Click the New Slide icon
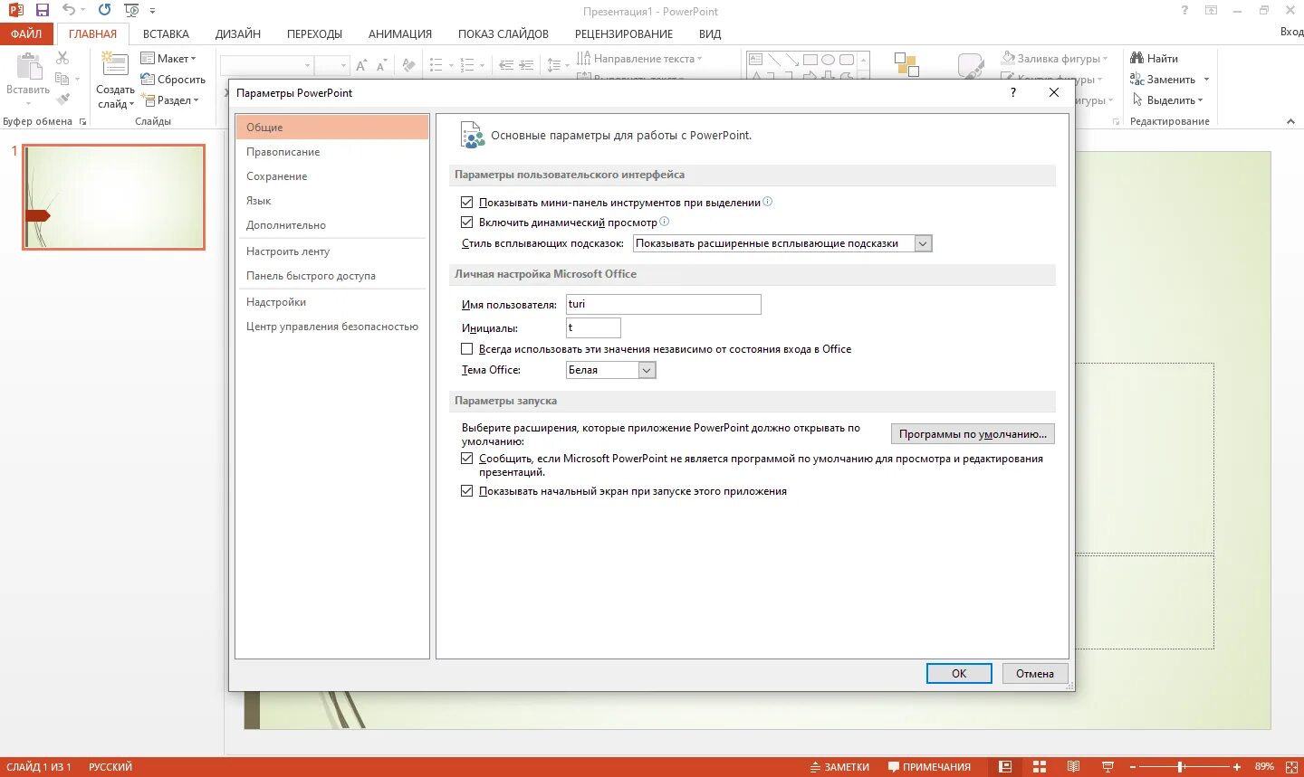The width and height of the screenshot is (1304, 777). click(x=115, y=65)
